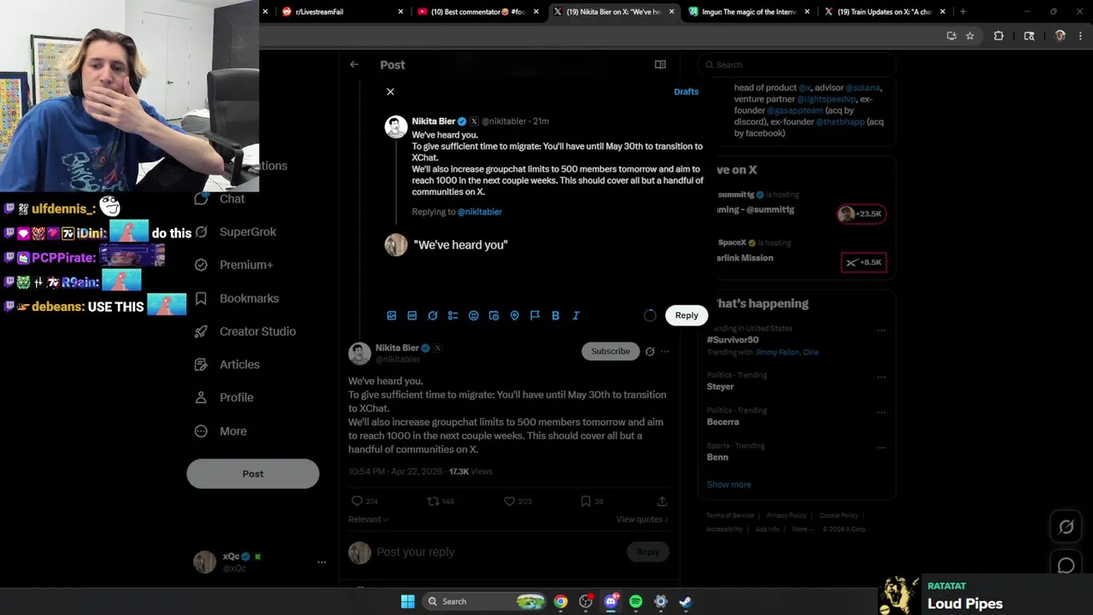The width and height of the screenshot is (1093, 615).
Task: Click Show more under trends
Action: point(728,484)
